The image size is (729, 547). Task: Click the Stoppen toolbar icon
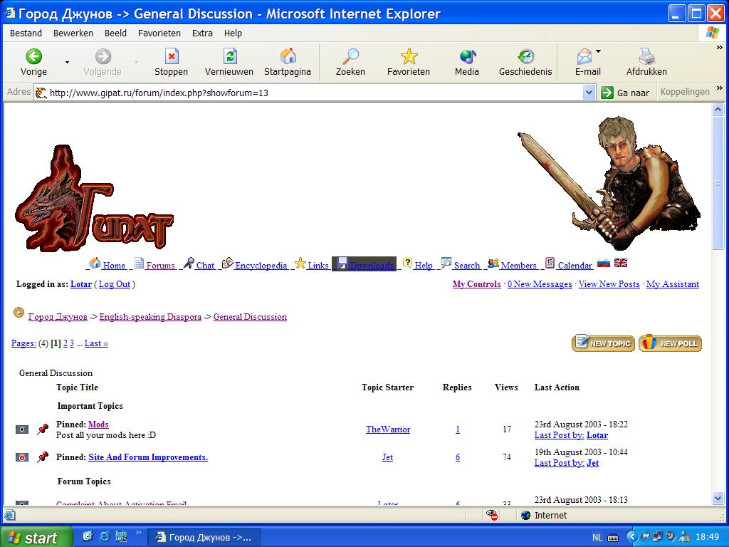(171, 57)
